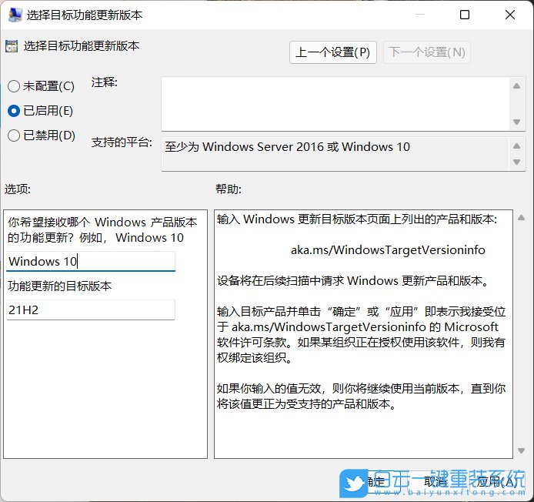This screenshot has height=502, width=534.
Task: Click down arrow of help panel scrollbar
Action: point(521,450)
